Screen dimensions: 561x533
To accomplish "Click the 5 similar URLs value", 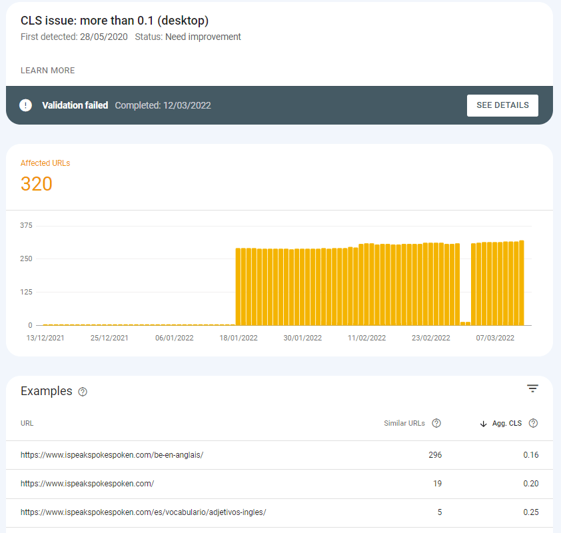I will click(440, 512).
